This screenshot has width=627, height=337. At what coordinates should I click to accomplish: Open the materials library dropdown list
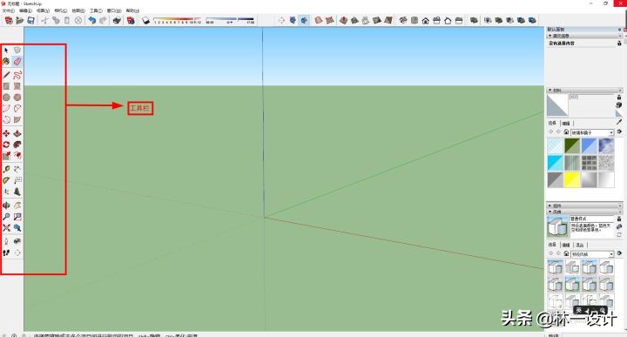point(592,132)
